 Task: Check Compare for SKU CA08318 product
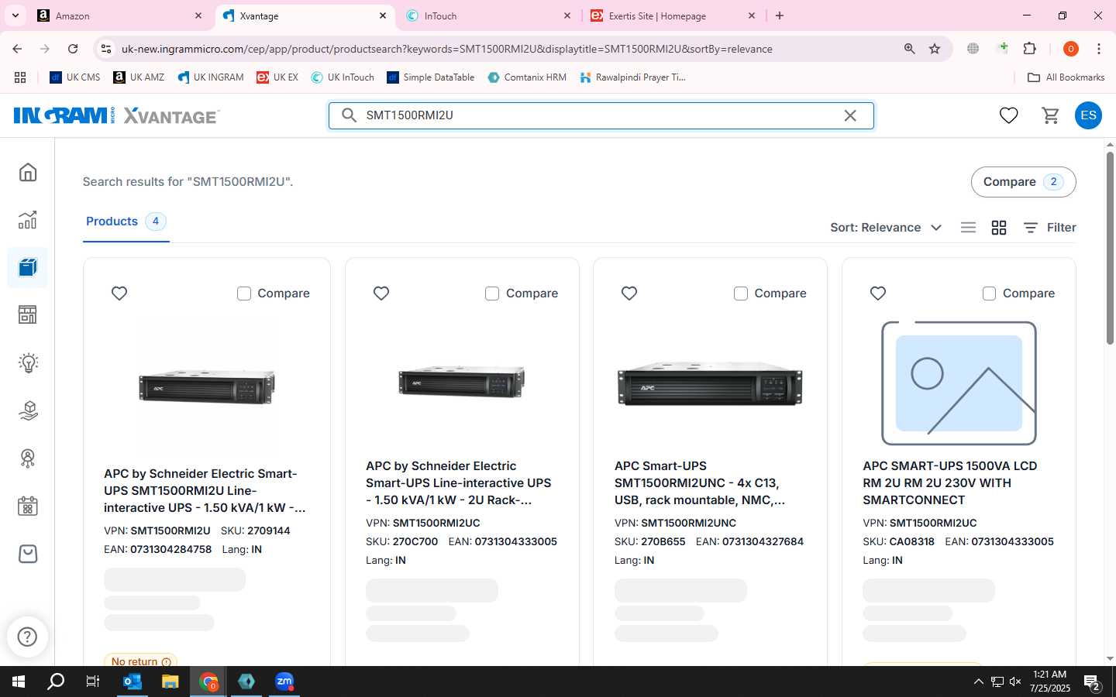[x=989, y=294]
